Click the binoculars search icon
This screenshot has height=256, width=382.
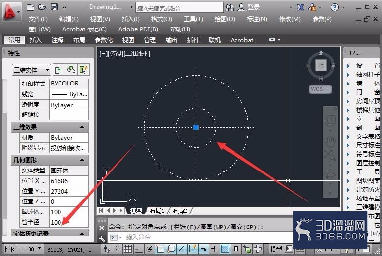(230, 7)
